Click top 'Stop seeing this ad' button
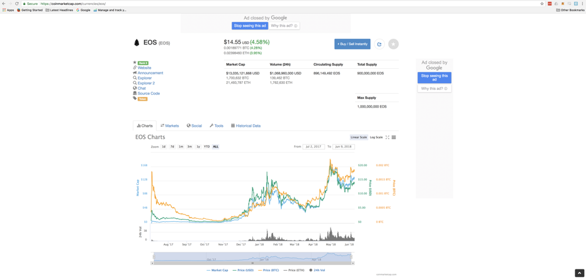Screen dimensions: 586x280 250,26
